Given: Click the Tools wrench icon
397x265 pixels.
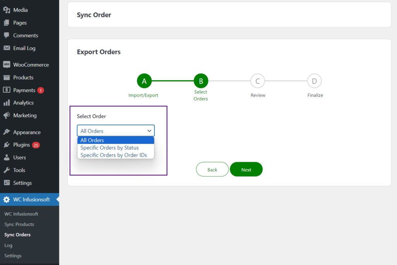Looking at the screenshot, I should 7,170.
